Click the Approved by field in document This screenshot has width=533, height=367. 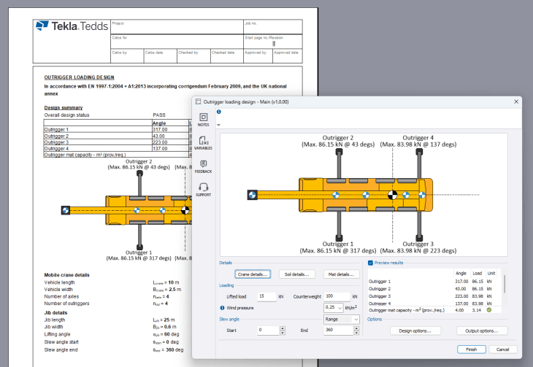pyautogui.click(x=258, y=56)
